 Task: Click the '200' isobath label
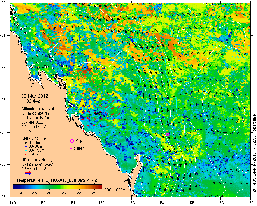[108, 190]
